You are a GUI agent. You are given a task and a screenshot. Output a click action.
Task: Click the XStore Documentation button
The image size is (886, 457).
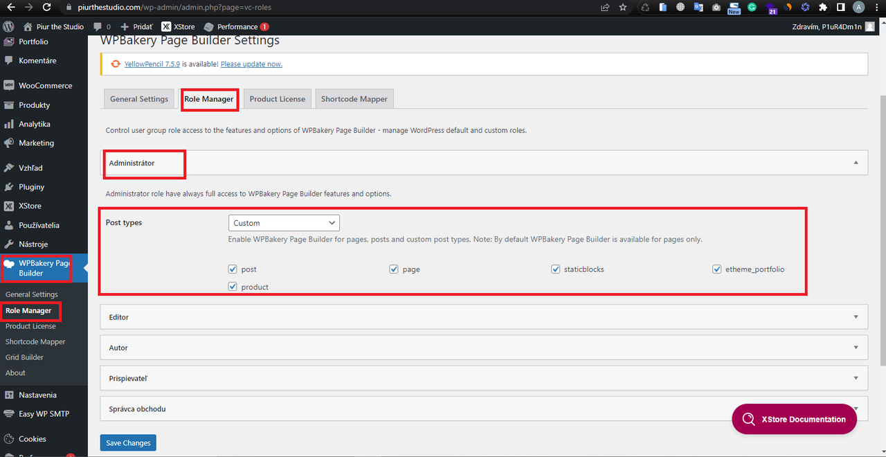794,419
